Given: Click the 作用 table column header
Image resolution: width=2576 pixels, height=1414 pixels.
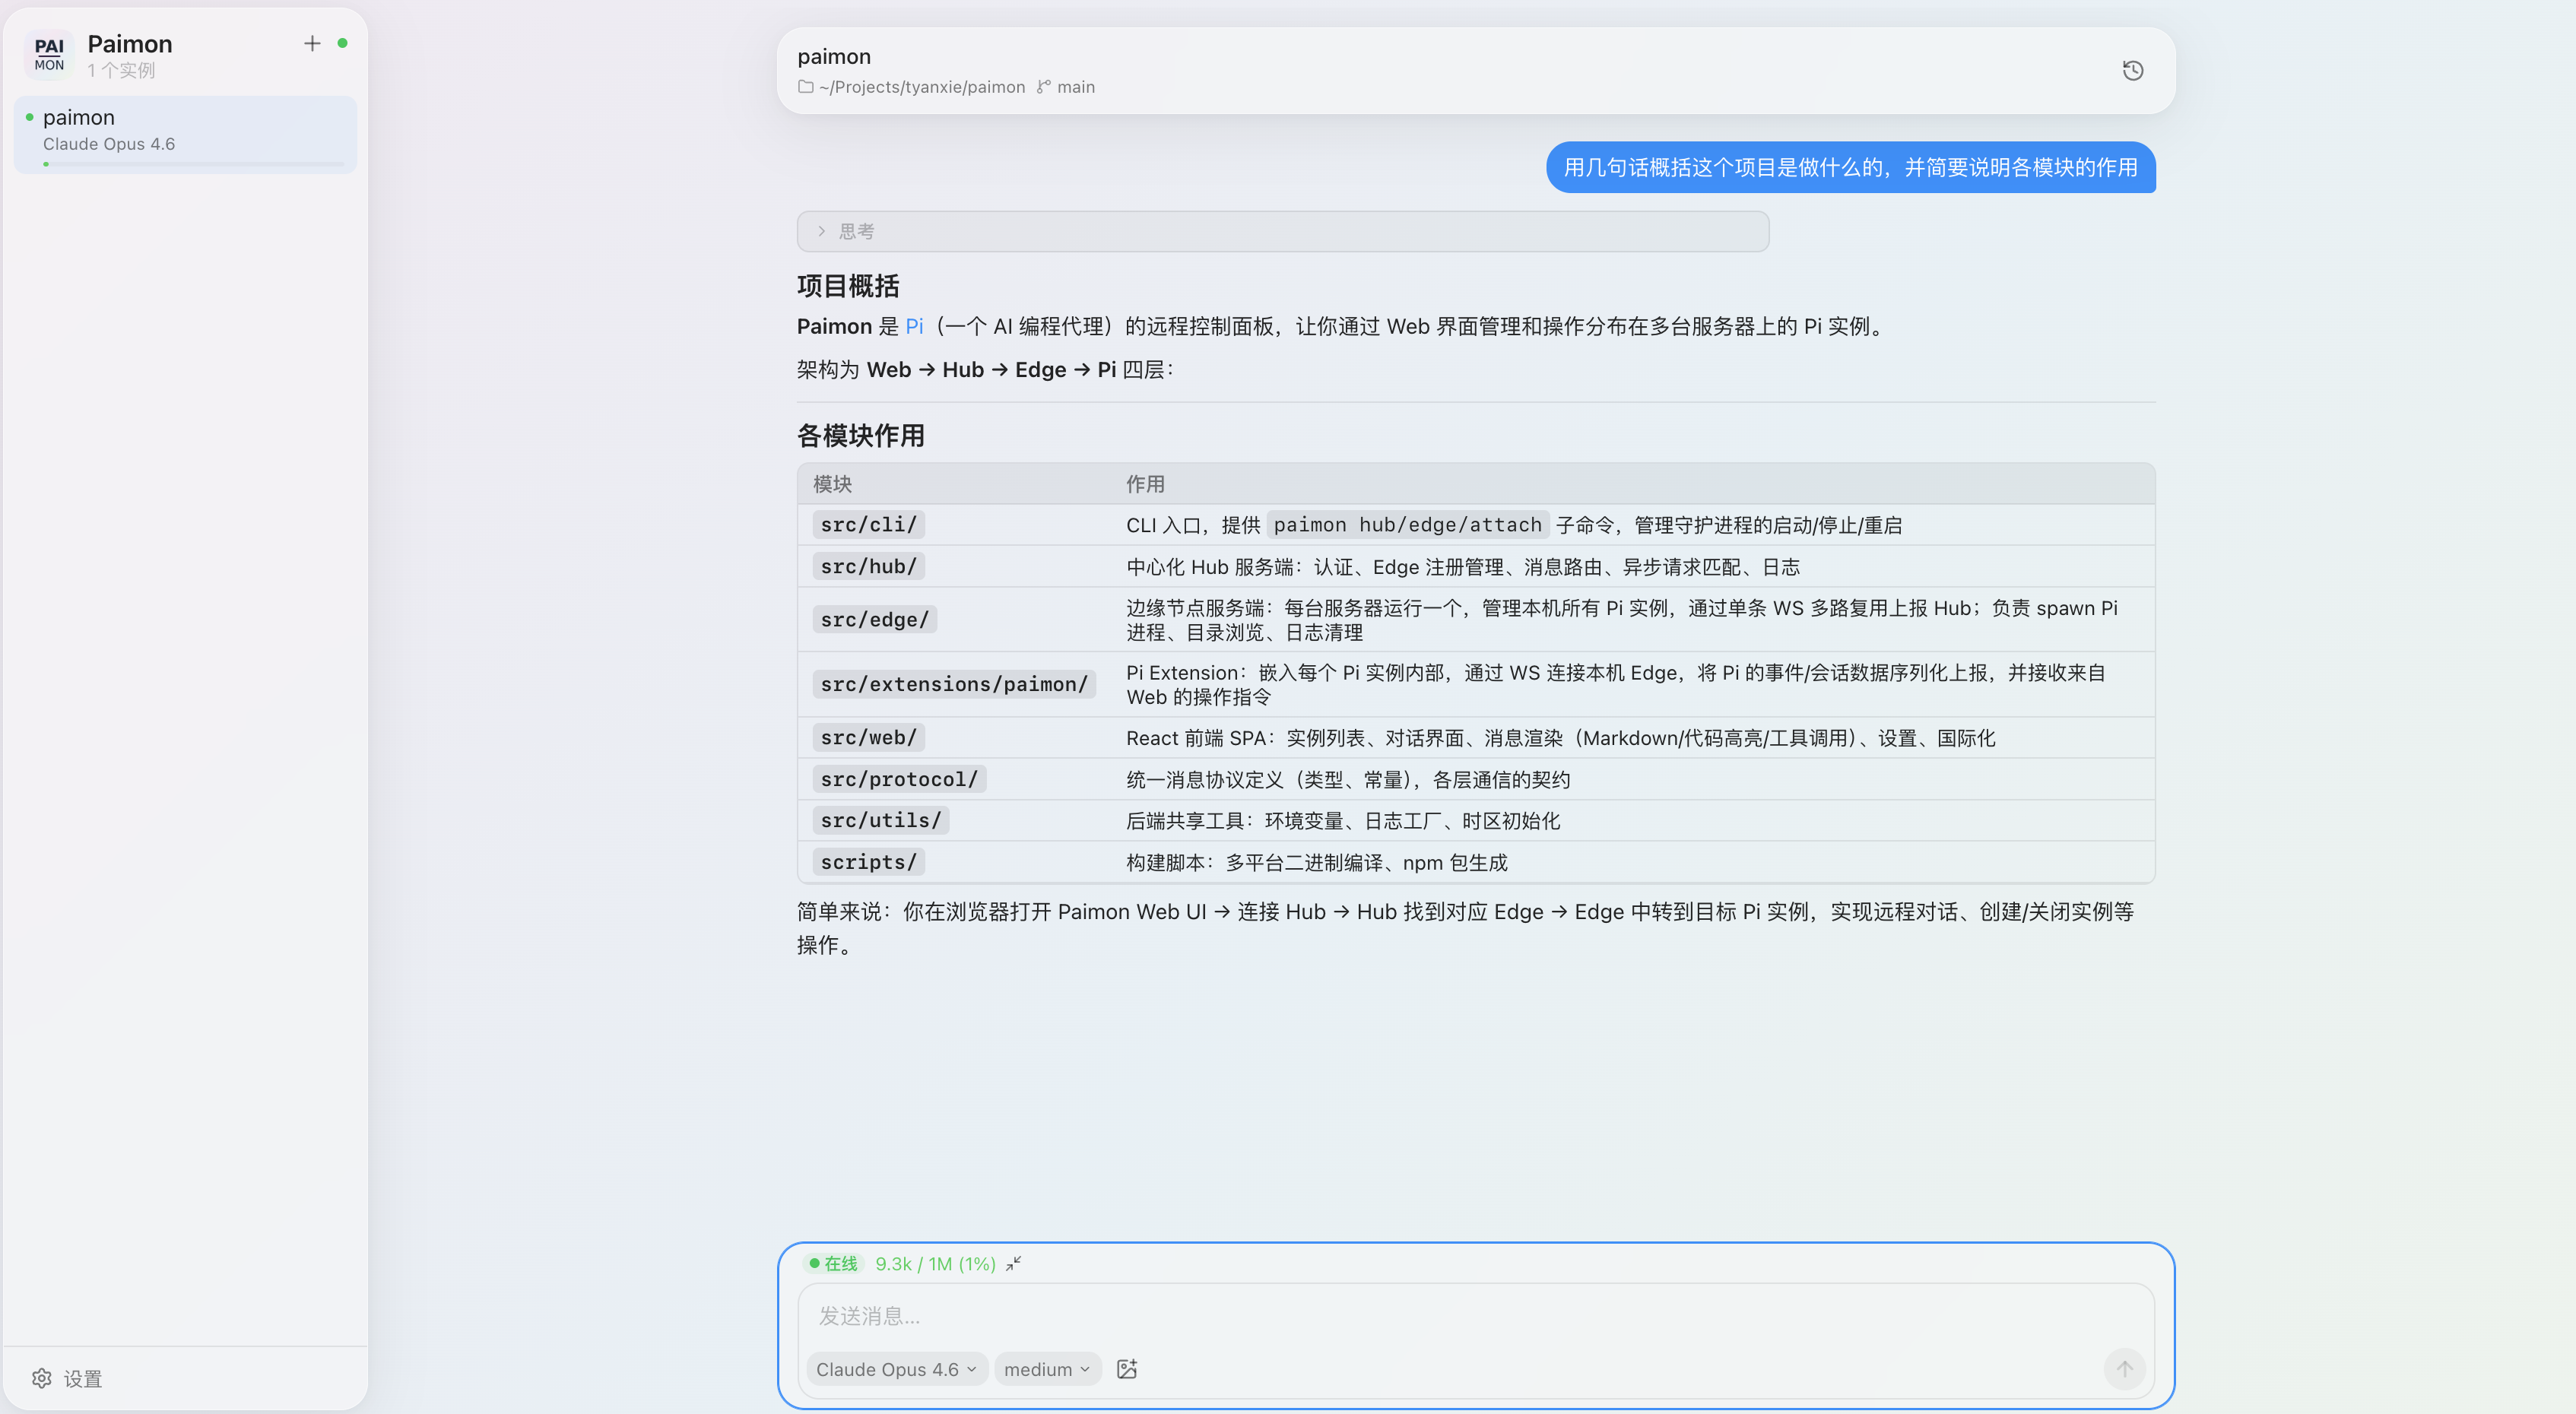Looking at the screenshot, I should [x=1145, y=484].
